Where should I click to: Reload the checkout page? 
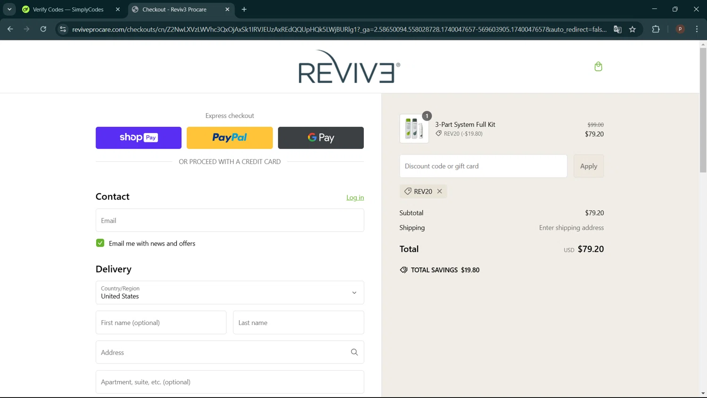coord(43,29)
